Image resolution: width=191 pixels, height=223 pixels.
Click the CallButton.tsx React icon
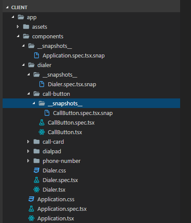click(42, 132)
